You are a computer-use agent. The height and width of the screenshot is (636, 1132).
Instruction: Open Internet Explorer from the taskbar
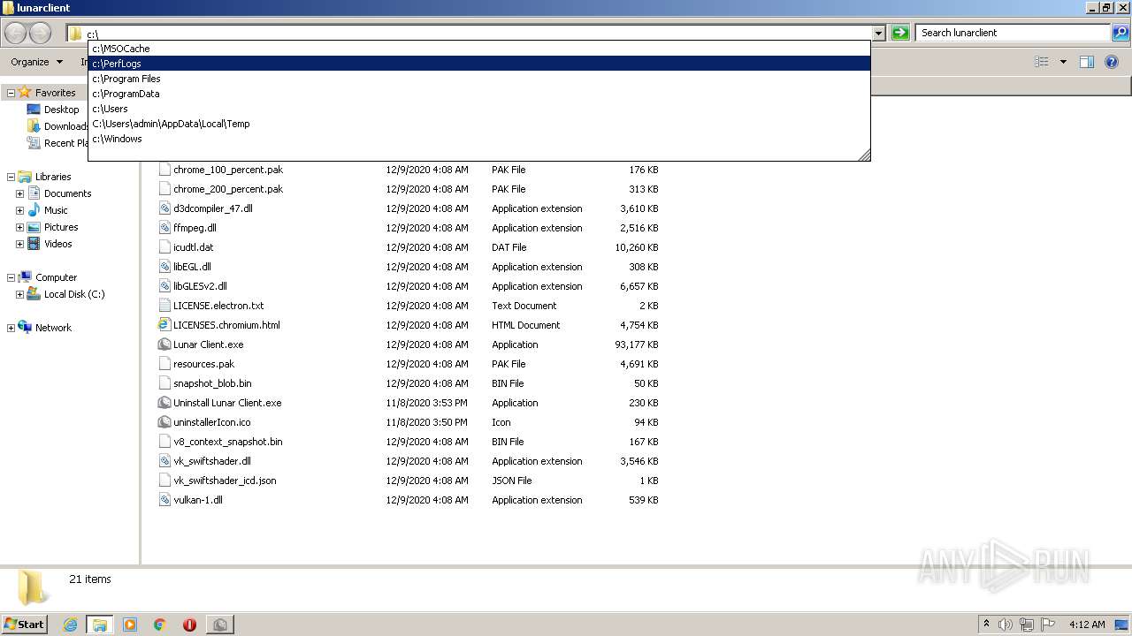pyautogui.click(x=70, y=625)
